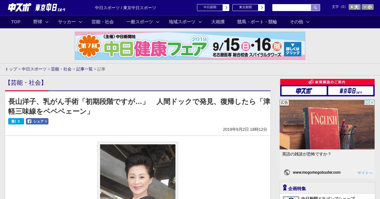Click the 芸能・社会 breadcrumb link
The height and width of the screenshot is (199, 380).
point(61,69)
